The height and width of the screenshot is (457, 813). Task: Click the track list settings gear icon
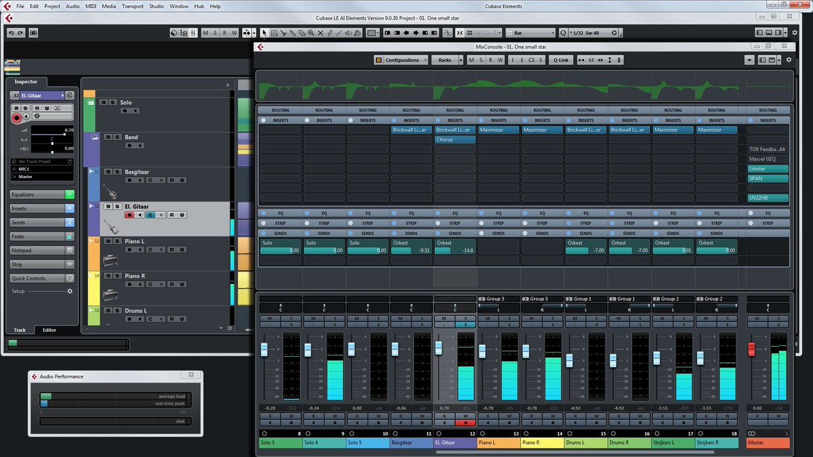click(230, 328)
